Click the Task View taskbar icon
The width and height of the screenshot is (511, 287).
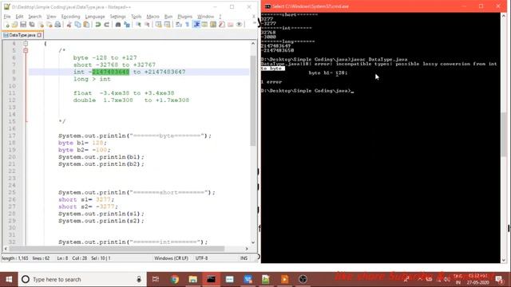coord(156,279)
